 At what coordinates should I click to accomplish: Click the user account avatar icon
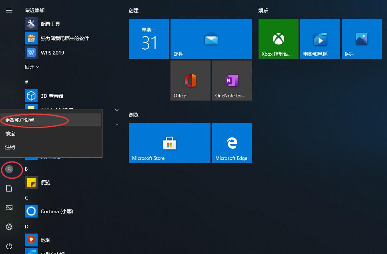pyautogui.click(x=9, y=169)
